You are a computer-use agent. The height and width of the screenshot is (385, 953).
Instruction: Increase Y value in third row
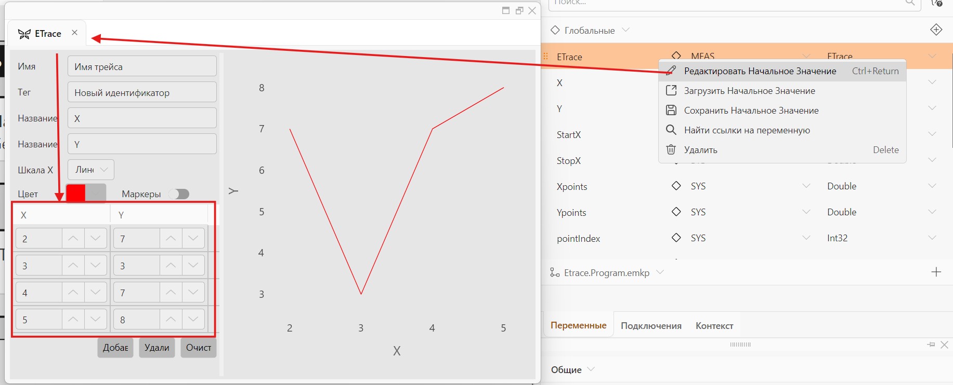(171, 292)
